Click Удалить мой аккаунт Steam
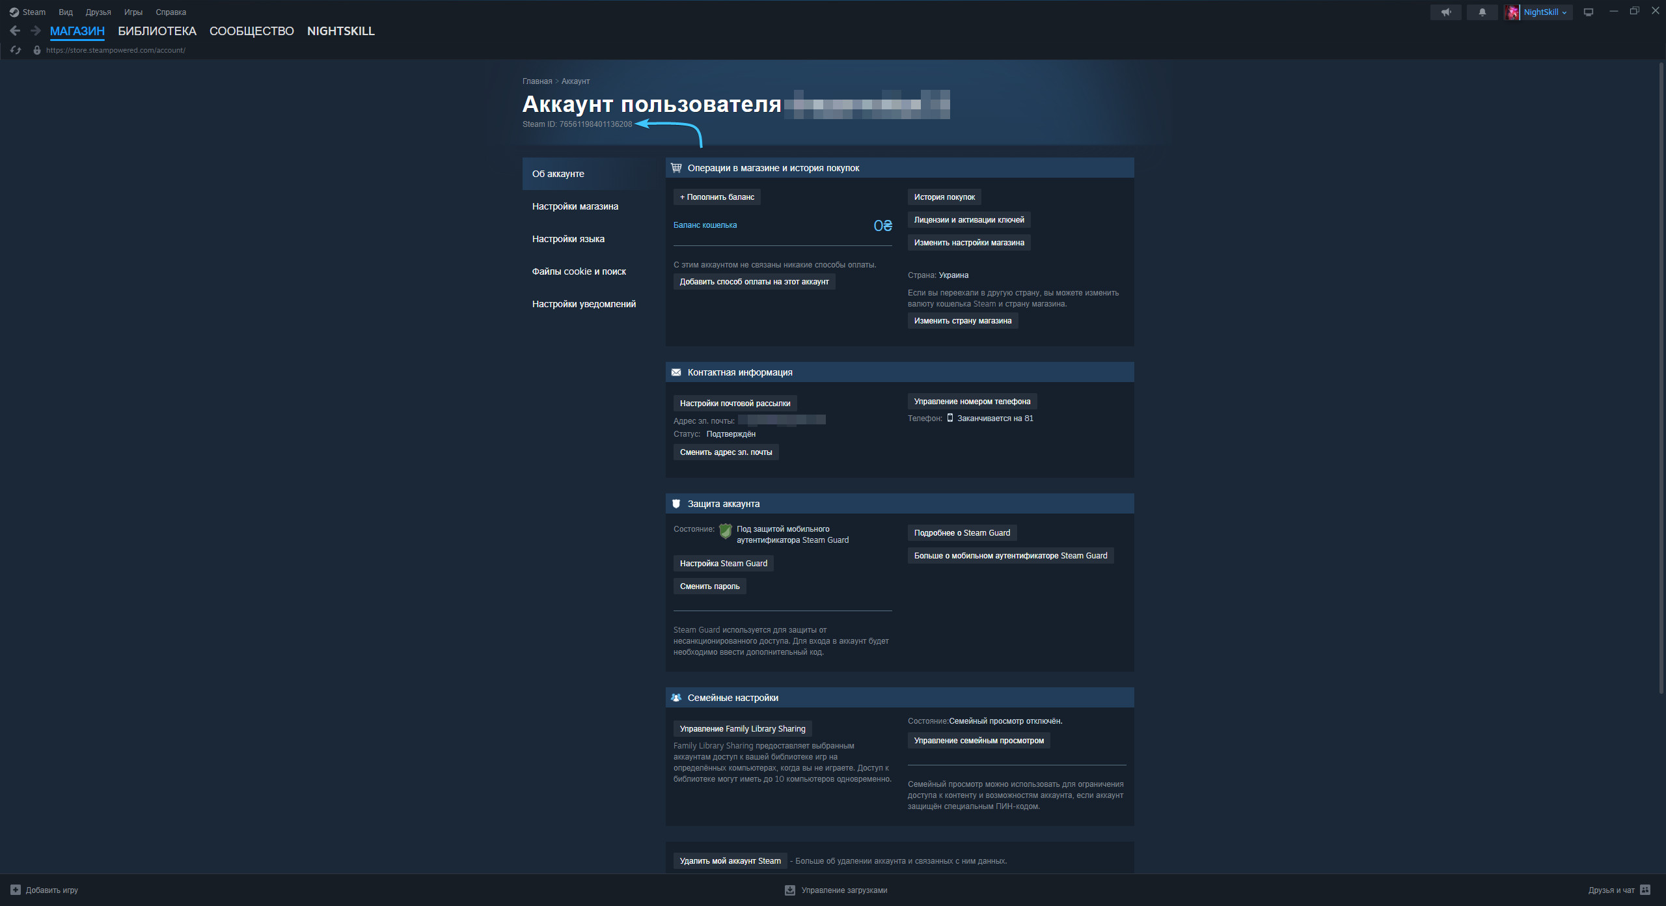 [730, 861]
